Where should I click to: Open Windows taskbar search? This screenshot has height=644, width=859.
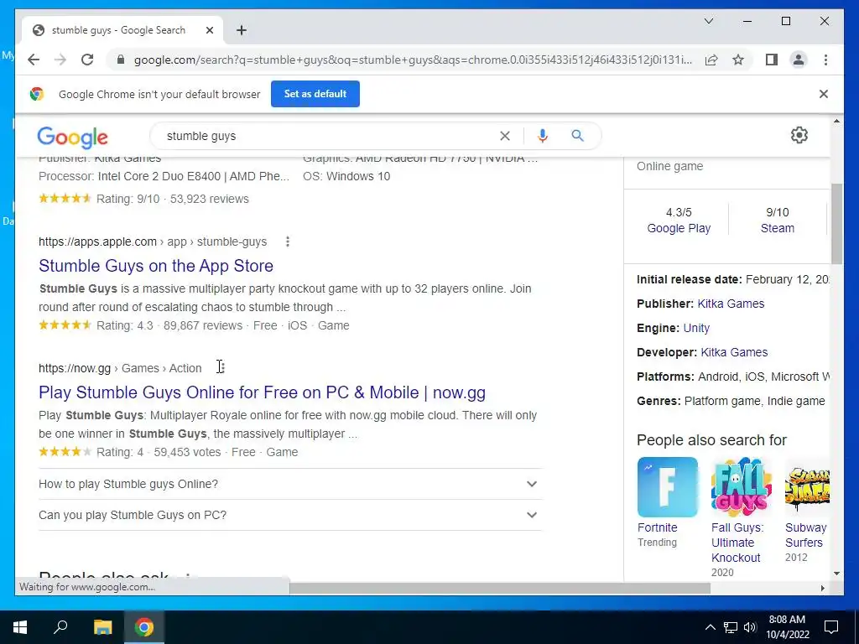60,627
